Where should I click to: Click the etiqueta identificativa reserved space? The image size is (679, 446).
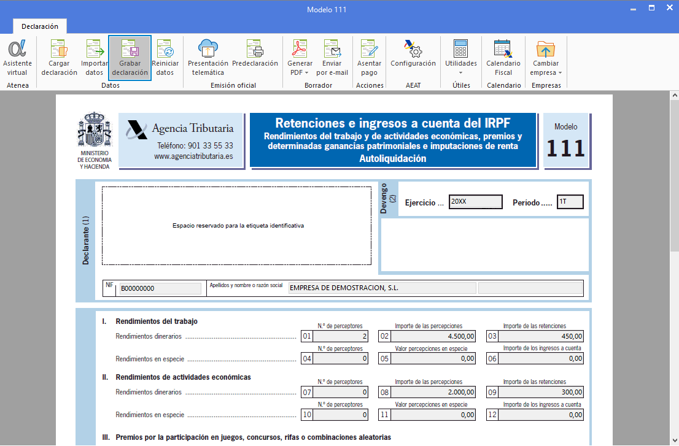coord(236,226)
